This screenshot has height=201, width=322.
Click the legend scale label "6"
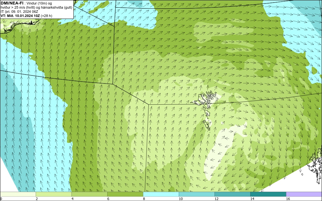(108, 199)
